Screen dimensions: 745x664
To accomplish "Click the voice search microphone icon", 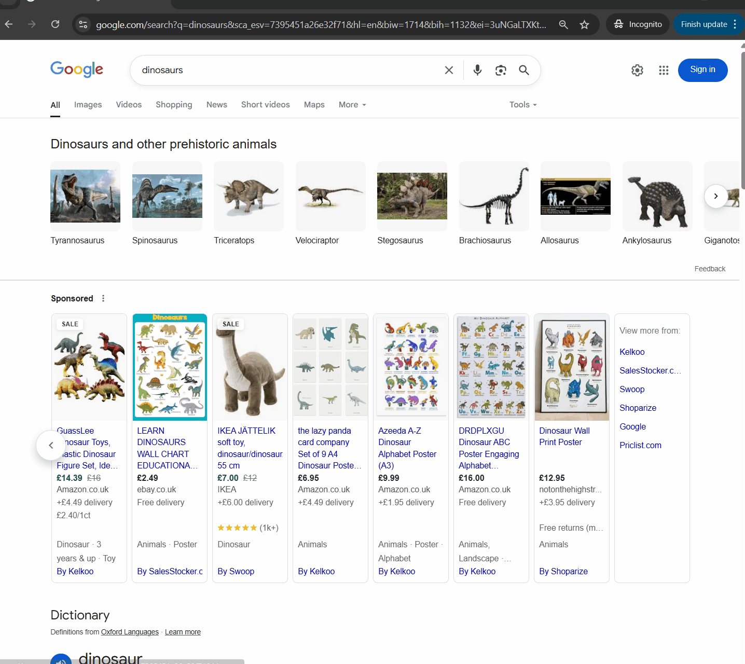I will 477,70.
